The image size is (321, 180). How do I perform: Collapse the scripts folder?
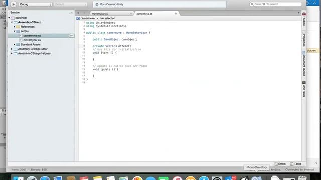click(15, 31)
